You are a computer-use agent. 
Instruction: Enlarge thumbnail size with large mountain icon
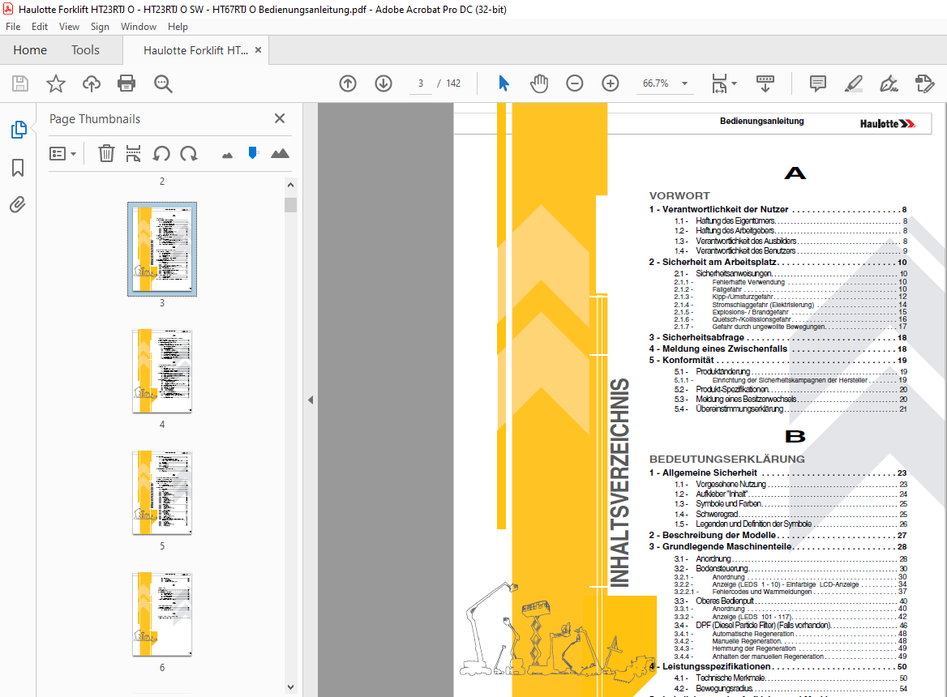point(280,153)
